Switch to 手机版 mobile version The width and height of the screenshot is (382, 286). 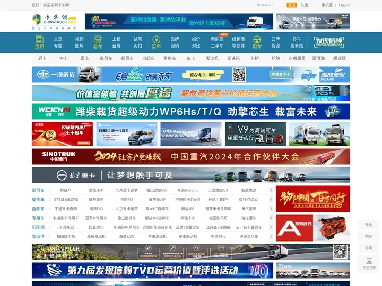327,5
